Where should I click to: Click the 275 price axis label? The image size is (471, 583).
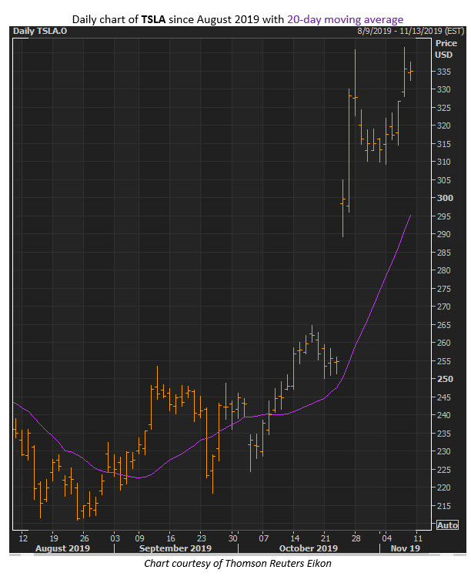click(443, 289)
